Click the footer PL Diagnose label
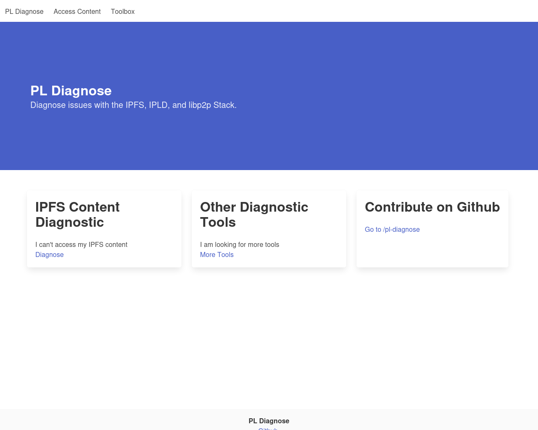 pos(269,421)
